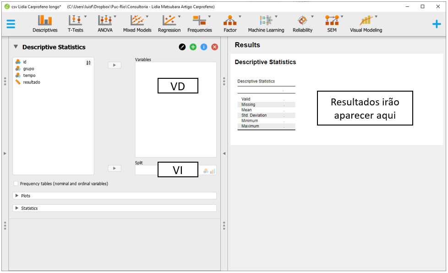Viewport: 448px width, 273px height.
Task: Open the T-Tests menu
Action: (x=76, y=24)
